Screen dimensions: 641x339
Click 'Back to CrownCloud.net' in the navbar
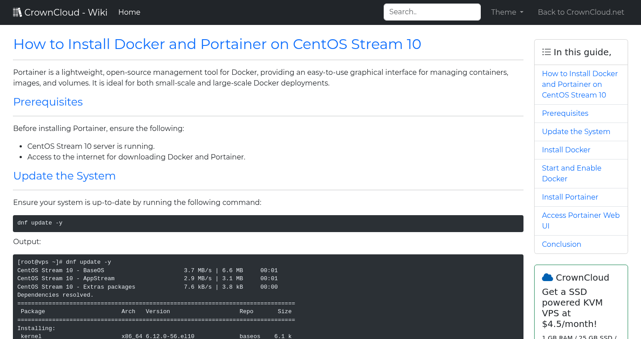[581, 12]
